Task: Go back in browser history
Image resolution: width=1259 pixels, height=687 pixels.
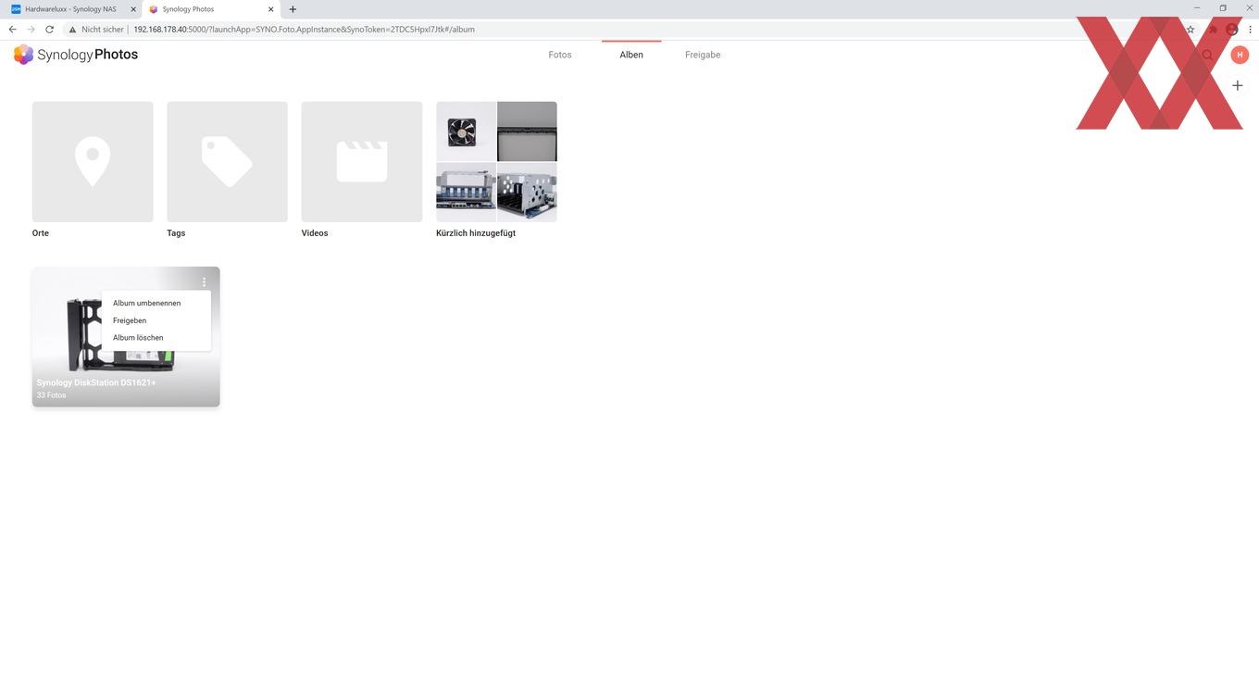Action: 12,30
